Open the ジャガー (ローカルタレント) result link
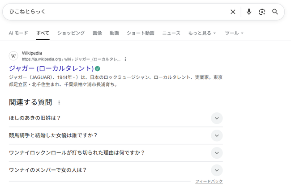This screenshot has height=186, width=291. (51, 68)
